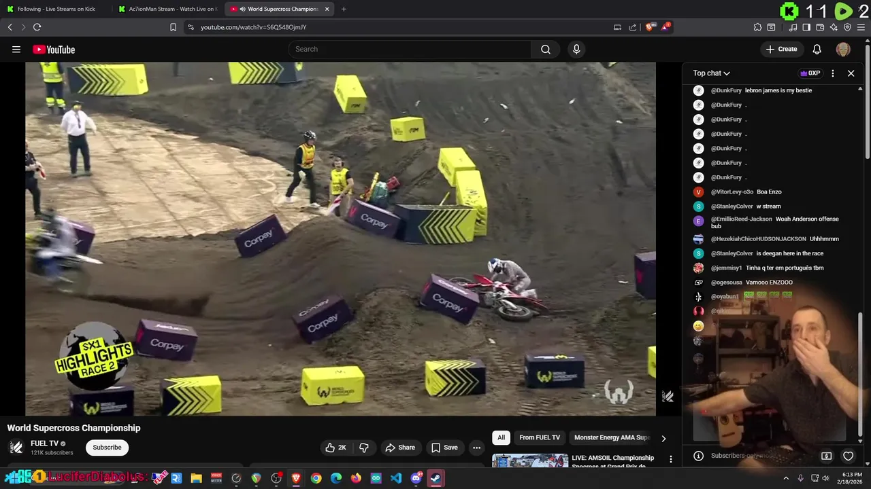Close the World Supercross Championship tab
This screenshot has height=489, width=871.
[x=327, y=9]
